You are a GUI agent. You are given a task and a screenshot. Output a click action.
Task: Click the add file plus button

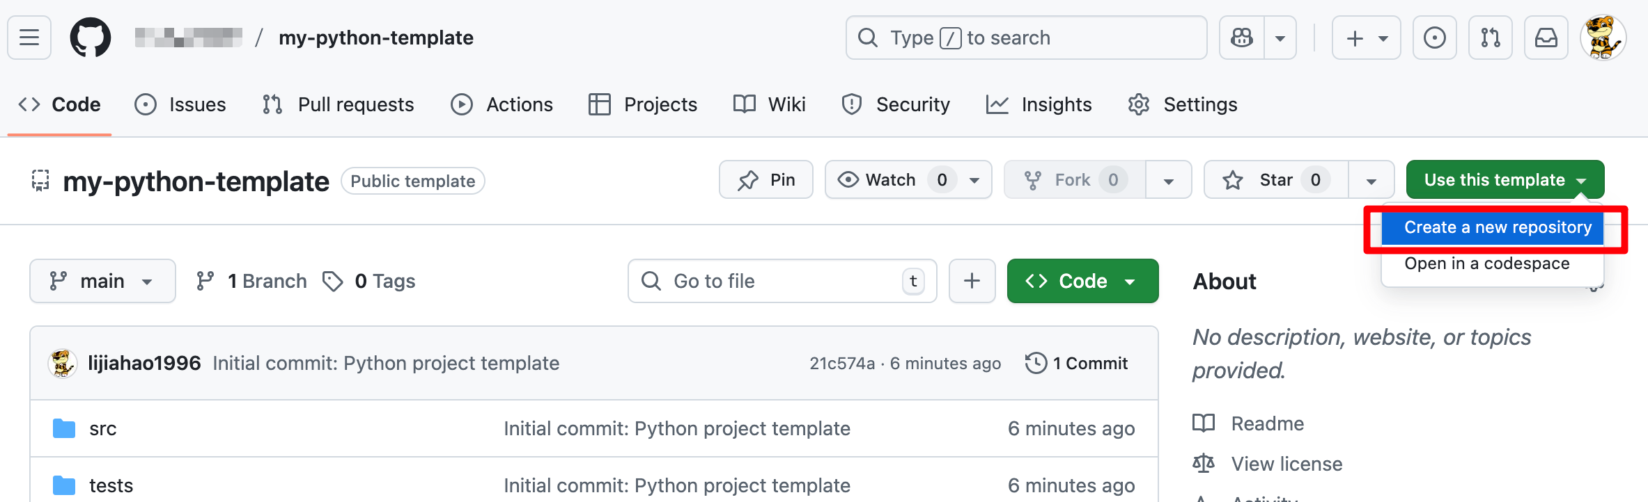[x=972, y=281]
